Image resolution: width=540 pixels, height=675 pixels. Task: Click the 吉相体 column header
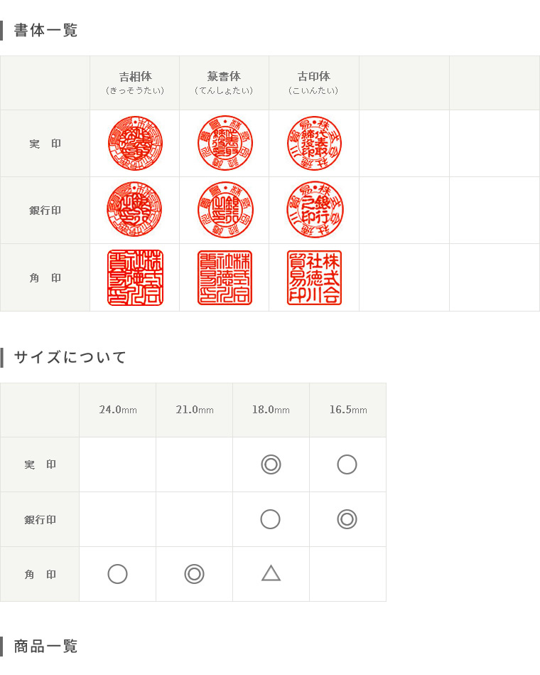[134, 83]
